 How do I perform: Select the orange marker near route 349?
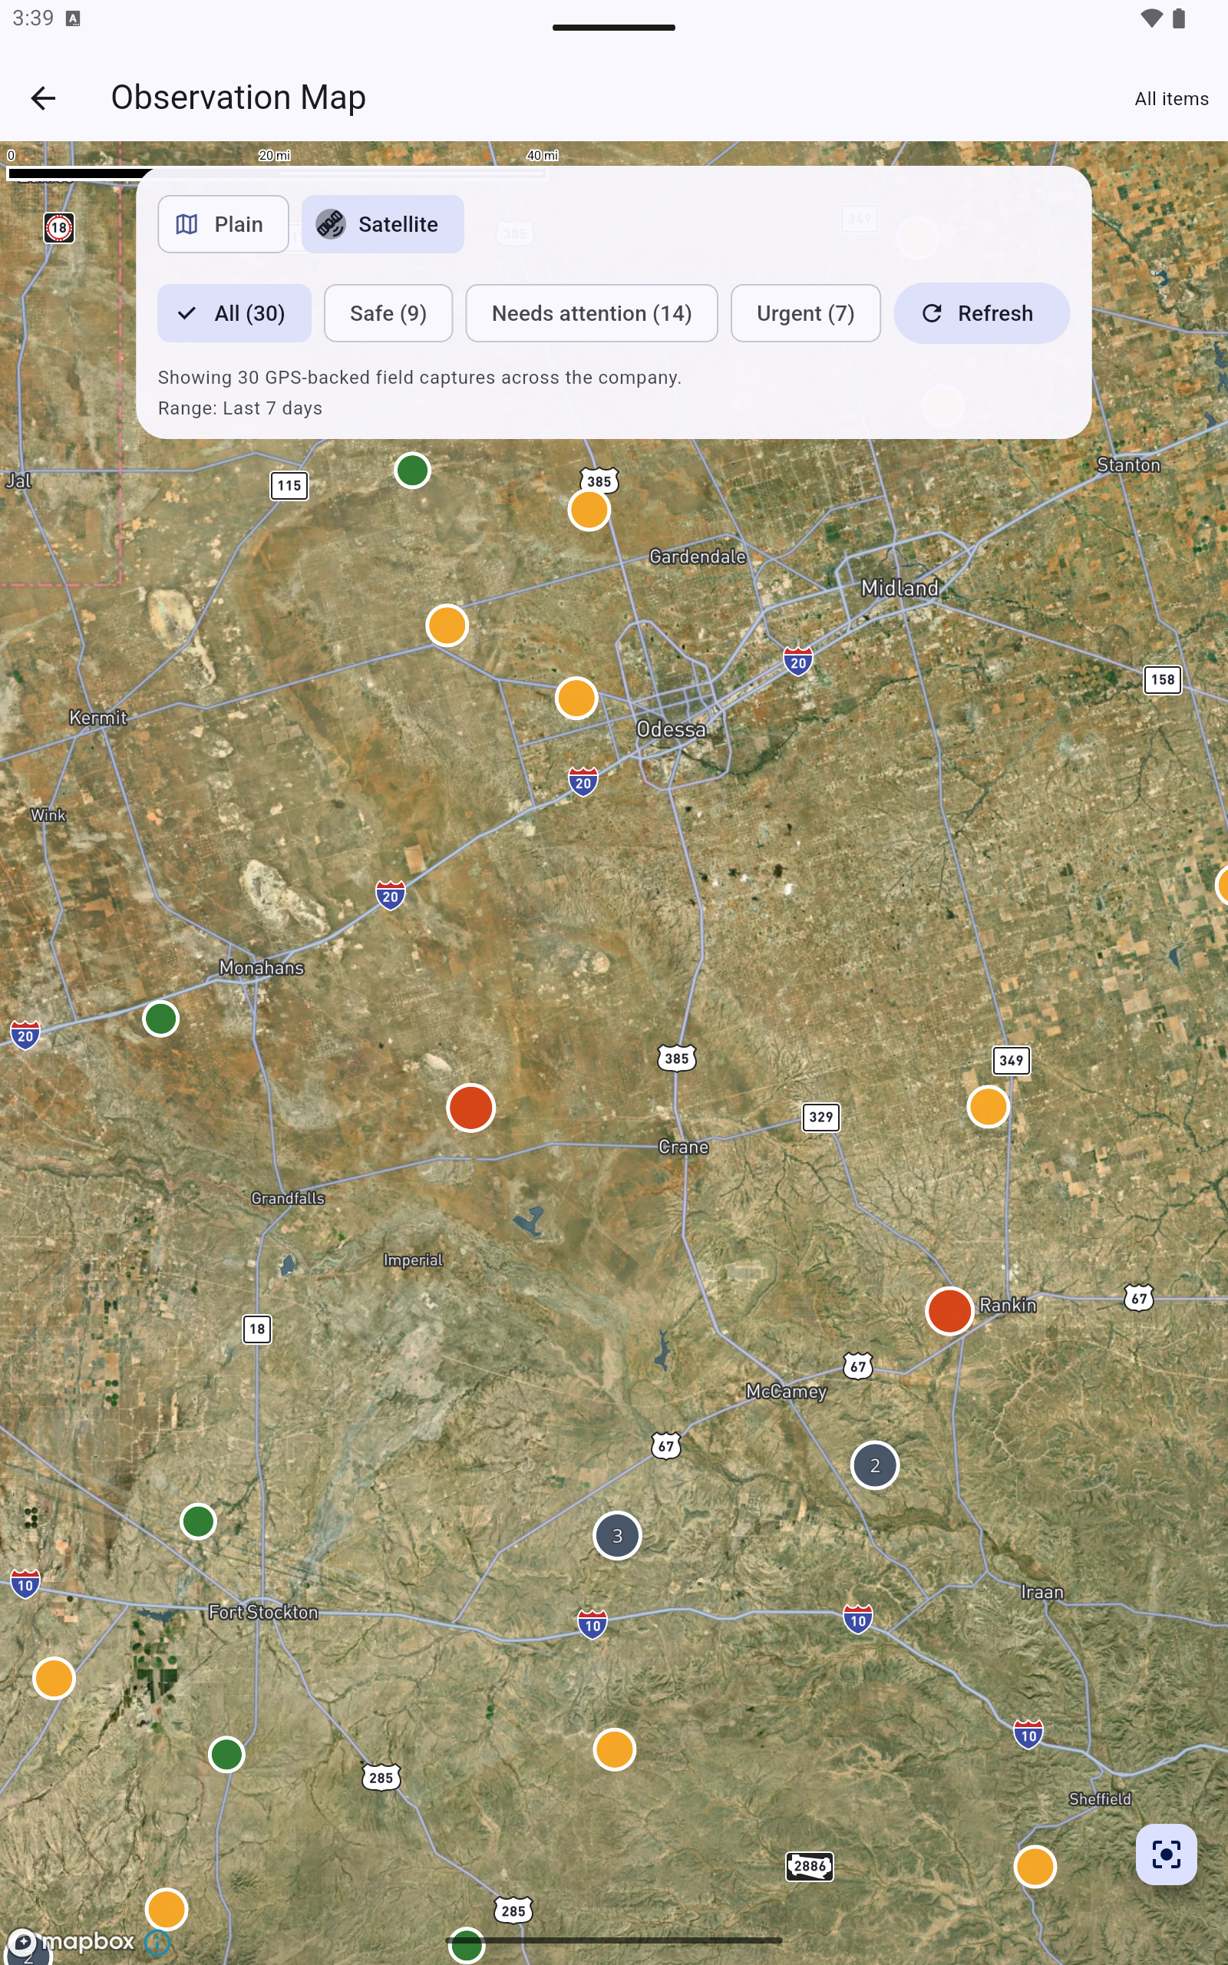pyautogui.click(x=989, y=1105)
